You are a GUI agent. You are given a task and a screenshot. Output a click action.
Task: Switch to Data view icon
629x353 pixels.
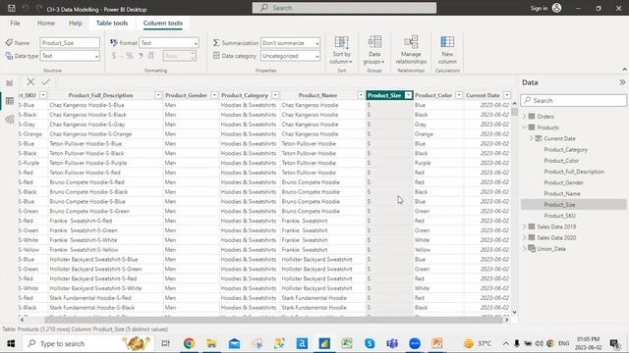point(9,101)
